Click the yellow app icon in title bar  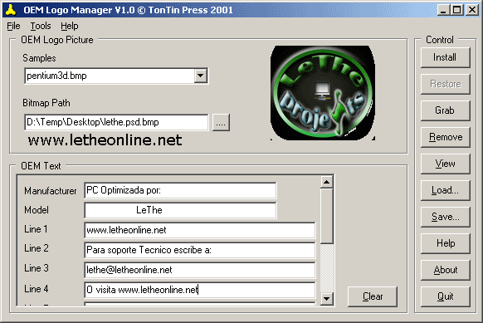point(11,10)
